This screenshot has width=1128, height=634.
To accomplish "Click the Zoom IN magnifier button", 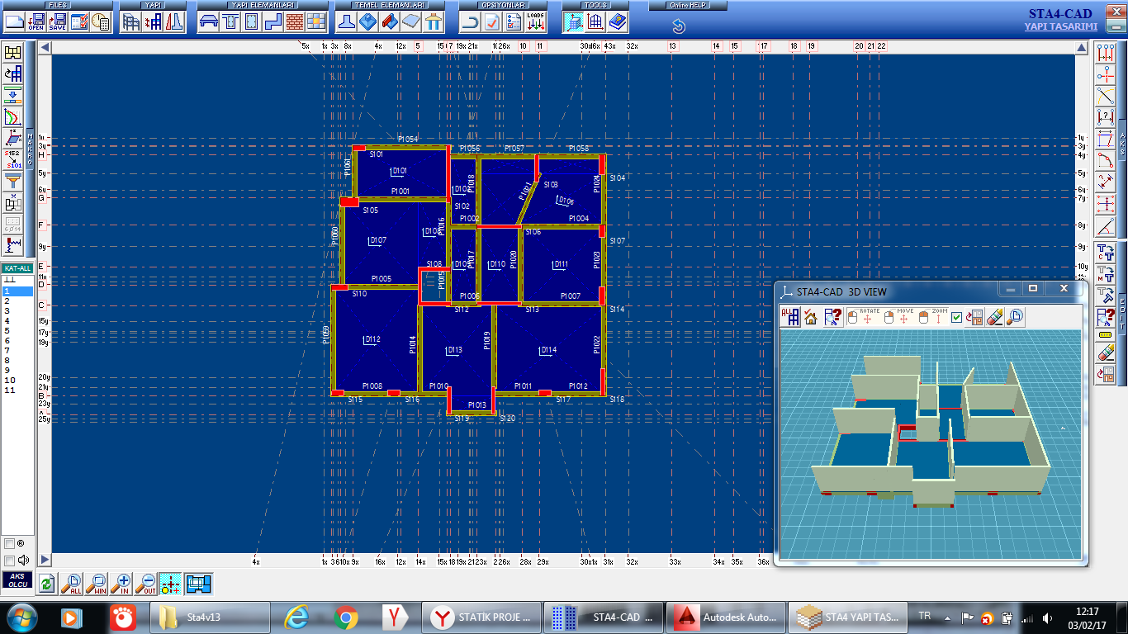I will point(123,584).
